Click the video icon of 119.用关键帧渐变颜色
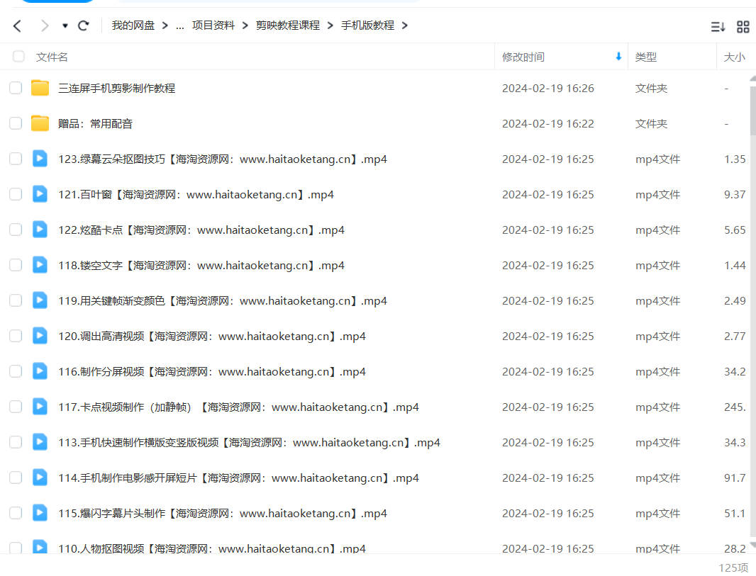756x576 pixels. (40, 300)
